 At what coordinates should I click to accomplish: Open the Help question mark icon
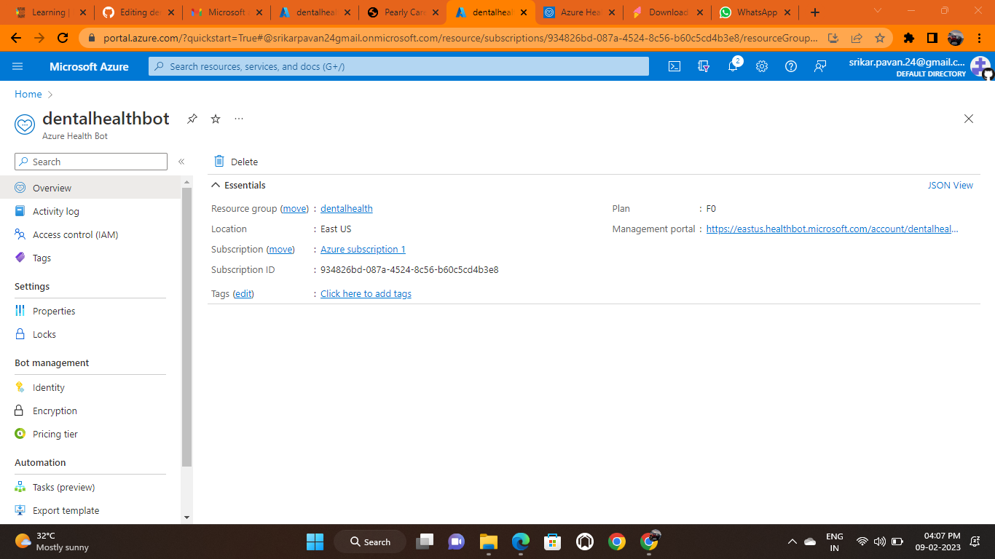(791, 66)
